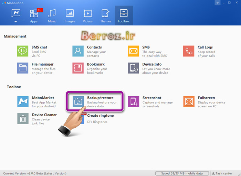Viewport: 241px width, 176px height.
Task: Click the Create ringtone label
Action: (100, 116)
